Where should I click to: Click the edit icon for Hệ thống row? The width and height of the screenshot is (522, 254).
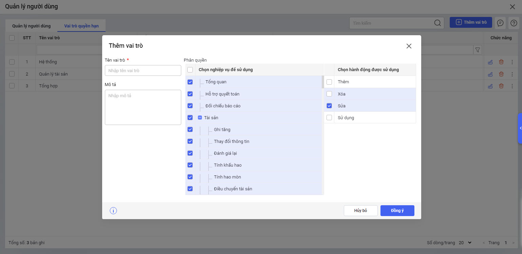click(x=490, y=62)
